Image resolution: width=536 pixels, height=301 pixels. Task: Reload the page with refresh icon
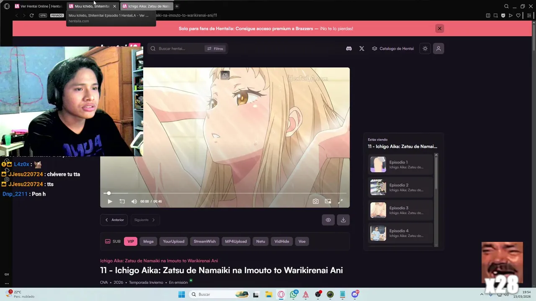point(31,15)
